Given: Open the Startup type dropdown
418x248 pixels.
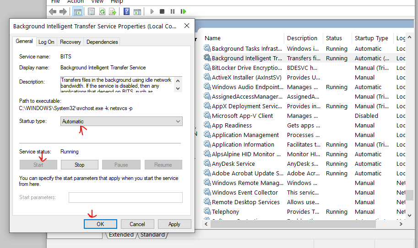Looking at the screenshot, I should (x=121, y=121).
